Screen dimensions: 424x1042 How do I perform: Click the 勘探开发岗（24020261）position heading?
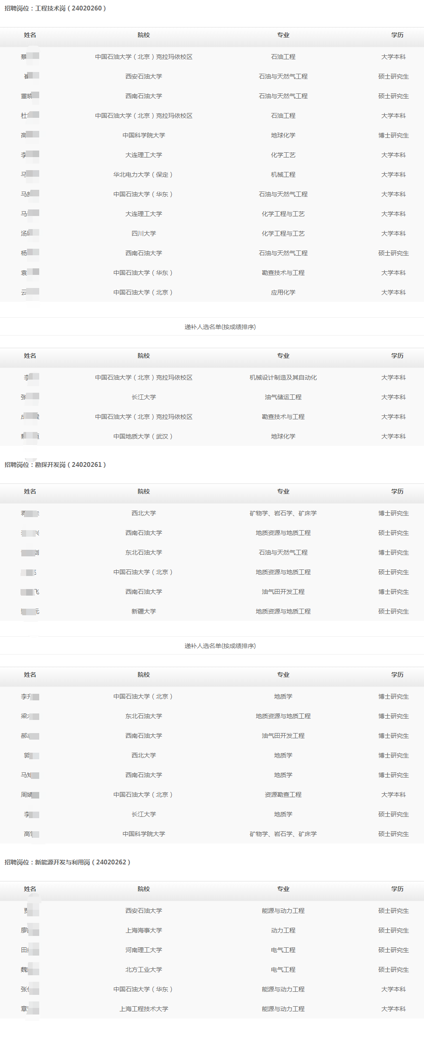click(x=55, y=465)
